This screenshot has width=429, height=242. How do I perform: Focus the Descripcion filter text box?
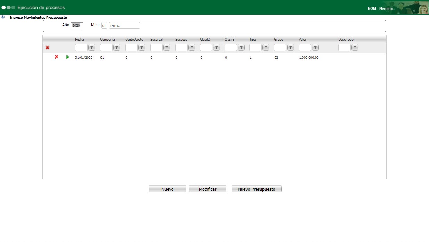tap(345, 47)
